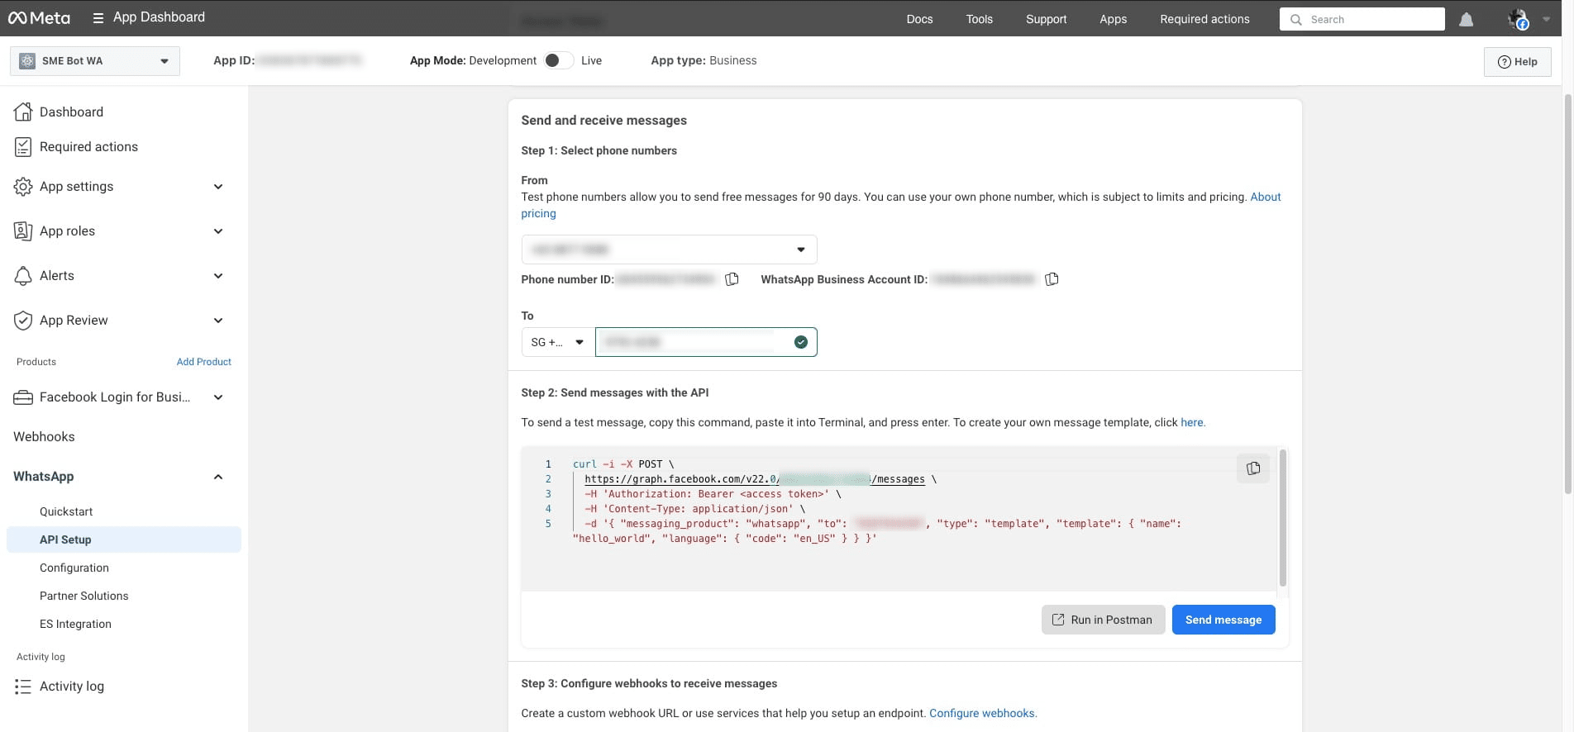Copy the curl command code
The image size is (1574, 732).
click(x=1253, y=468)
